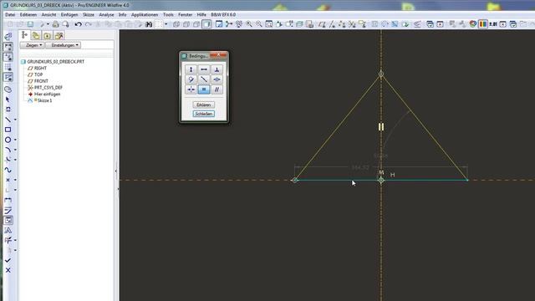Open the Ansicht menu

pos(48,15)
